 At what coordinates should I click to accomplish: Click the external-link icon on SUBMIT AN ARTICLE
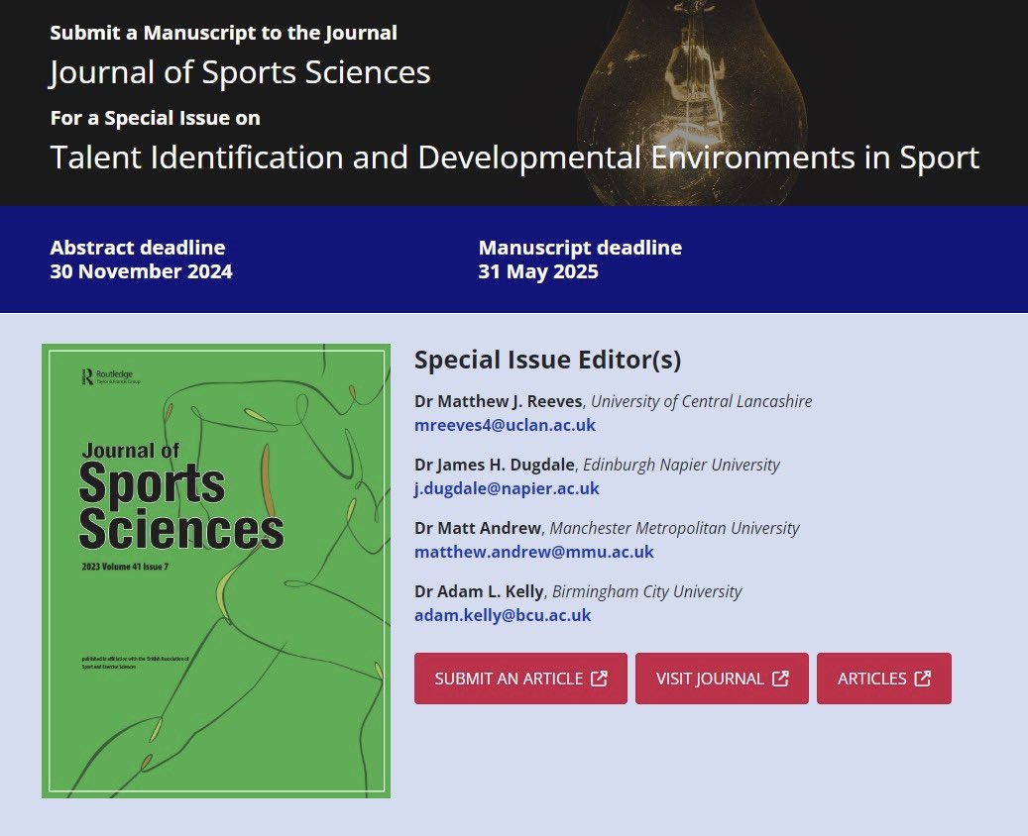coord(598,679)
